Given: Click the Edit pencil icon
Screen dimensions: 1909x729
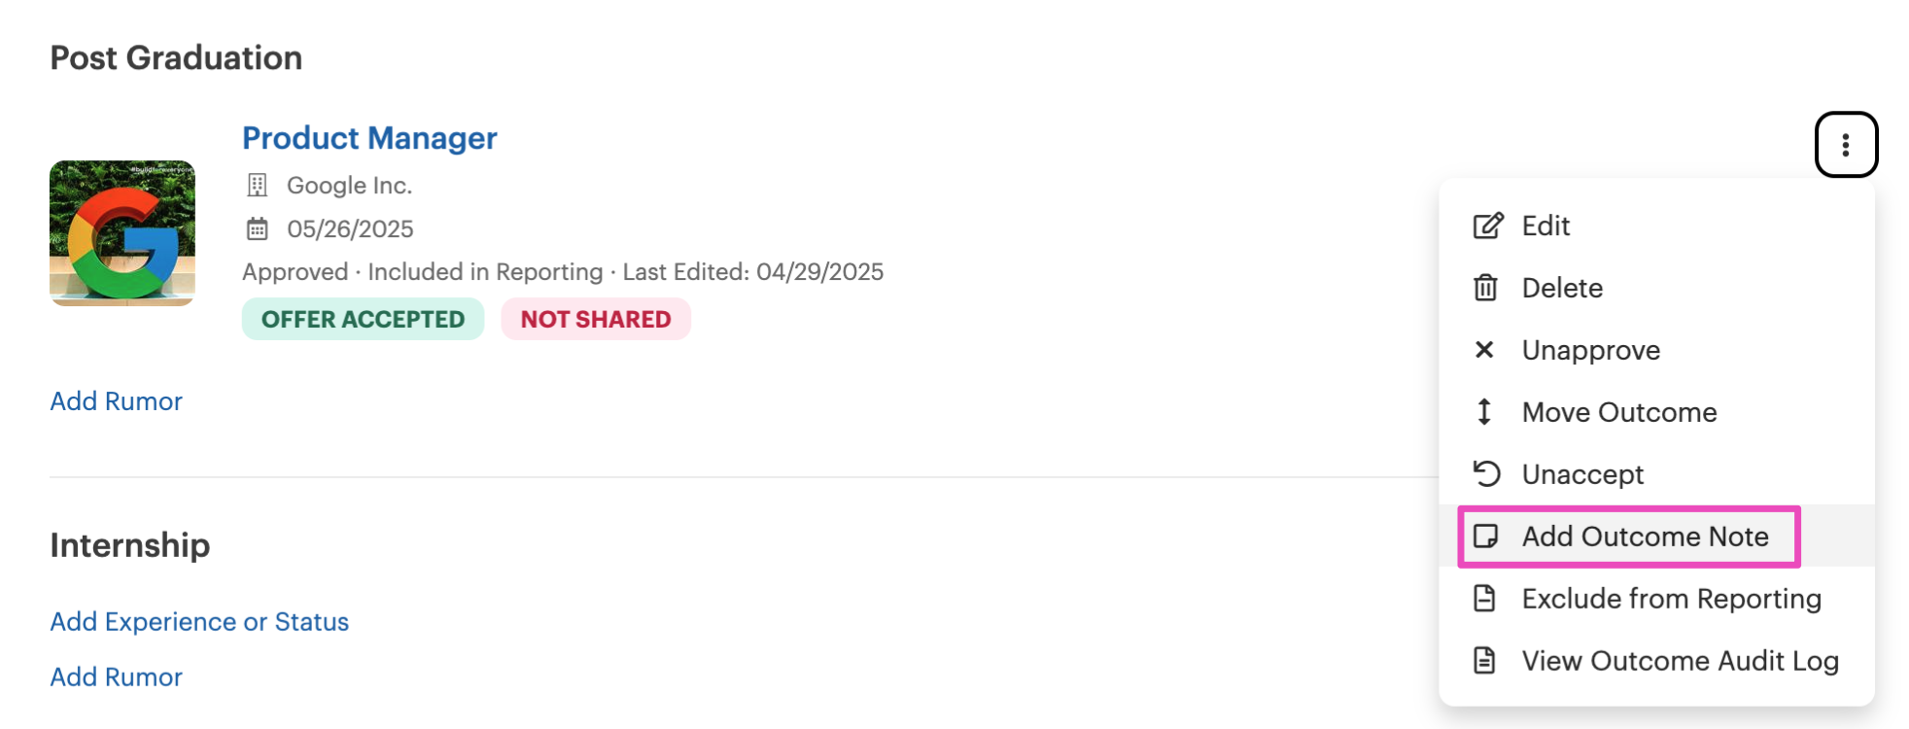Looking at the screenshot, I should [x=1487, y=226].
